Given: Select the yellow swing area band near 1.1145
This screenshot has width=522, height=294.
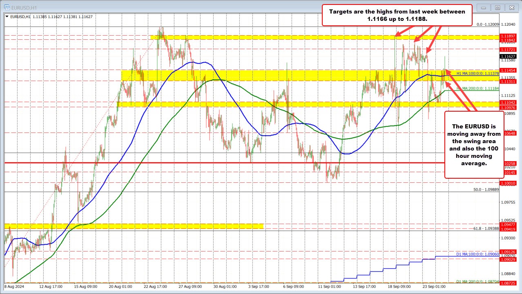Looking at the screenshot, I should point(286,76).
